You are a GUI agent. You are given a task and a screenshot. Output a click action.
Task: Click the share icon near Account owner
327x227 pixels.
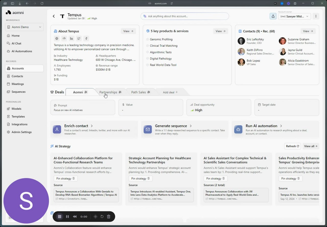coord(273,16)
